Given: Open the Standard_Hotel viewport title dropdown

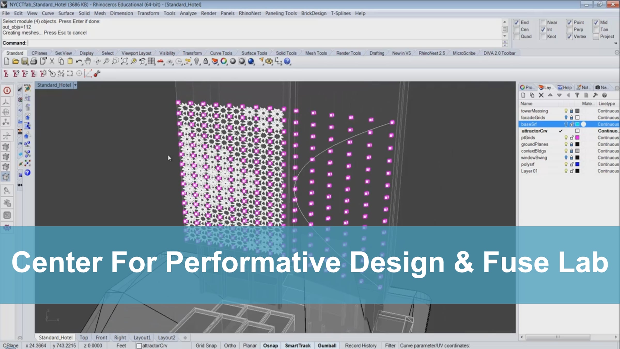Looking at the screenshot, I should [75, 85].
